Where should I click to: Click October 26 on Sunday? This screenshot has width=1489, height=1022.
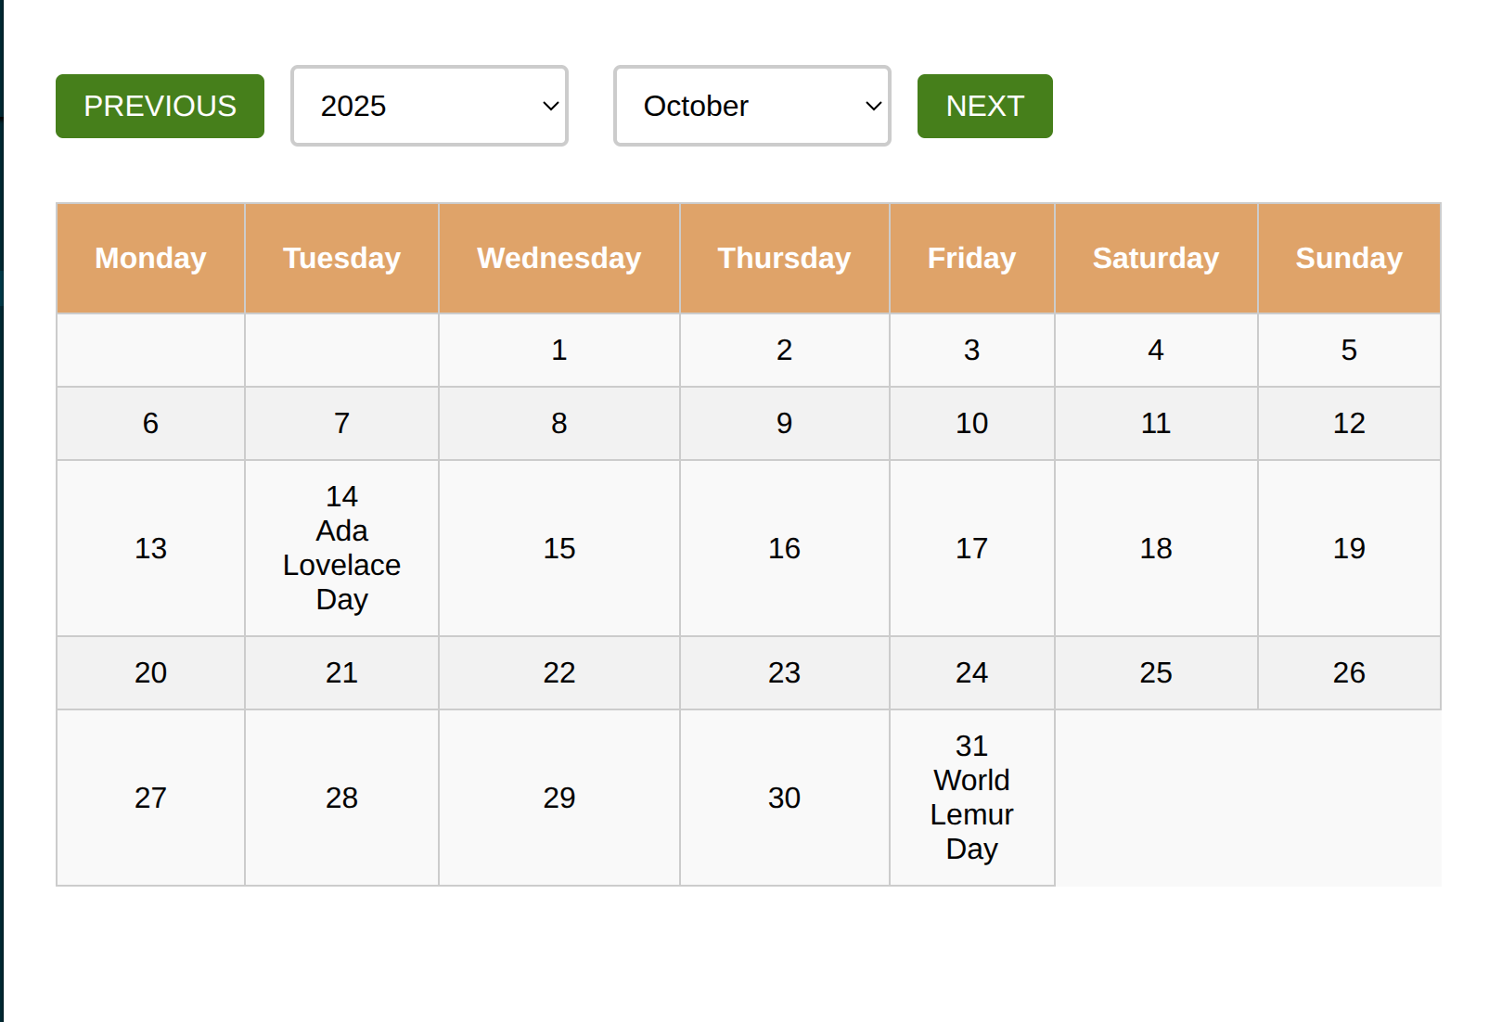point(1348,672)
